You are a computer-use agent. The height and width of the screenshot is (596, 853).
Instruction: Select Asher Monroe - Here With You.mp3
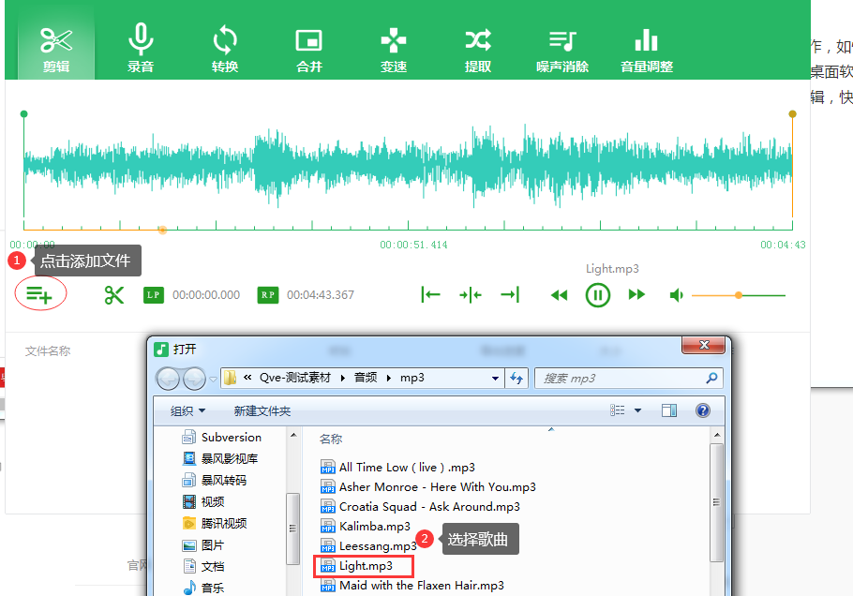[x=428, y=486]
